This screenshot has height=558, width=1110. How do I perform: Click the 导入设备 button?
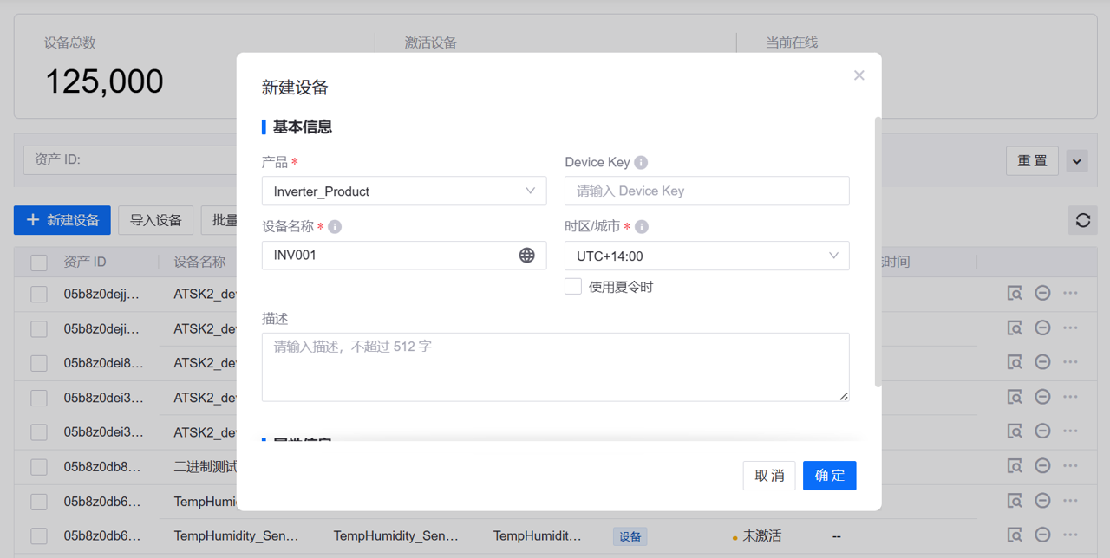pyautogui.click(x=156, y=221)
